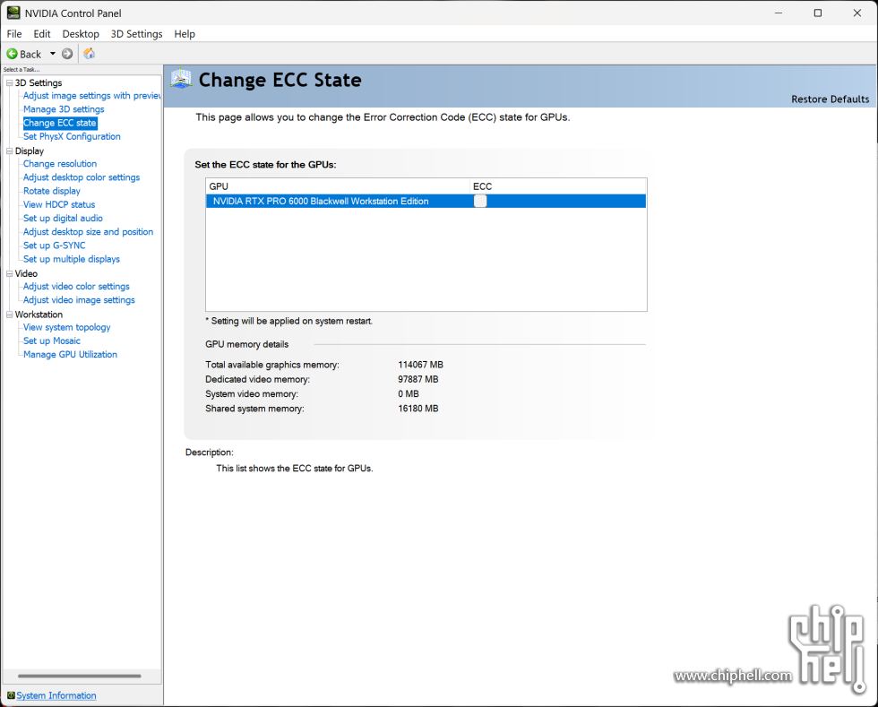The width and height of the screenshot is (878, 707).
Task: Click the 3D Settings category label
Action: (39, 83)
